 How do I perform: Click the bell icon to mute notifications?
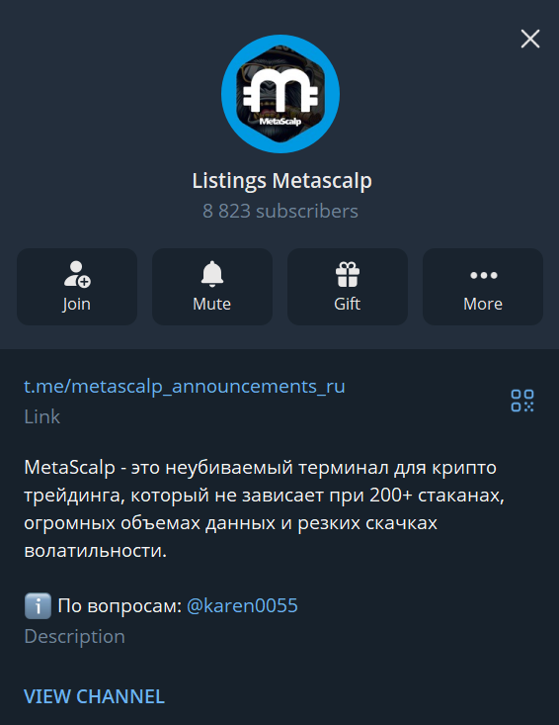tap(212, 274)
